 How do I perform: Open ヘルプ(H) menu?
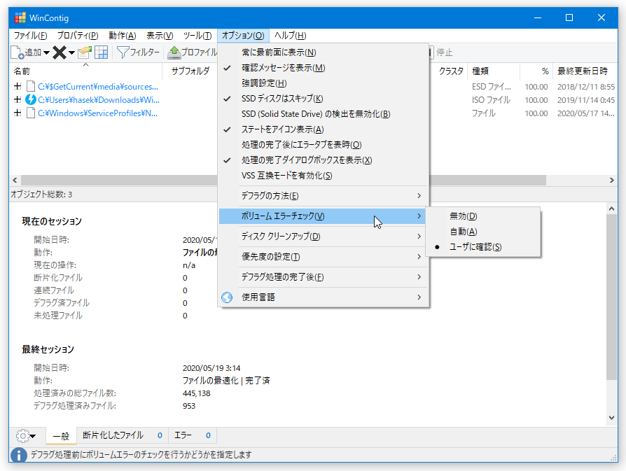click(x=291, y=36)
